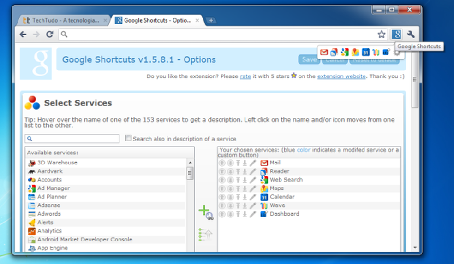Image resolution: width=454 pixels, height=264 pixels.
Task: Move Maps to bottom of list
Action: pyautogui.click(x=245, y=188)
